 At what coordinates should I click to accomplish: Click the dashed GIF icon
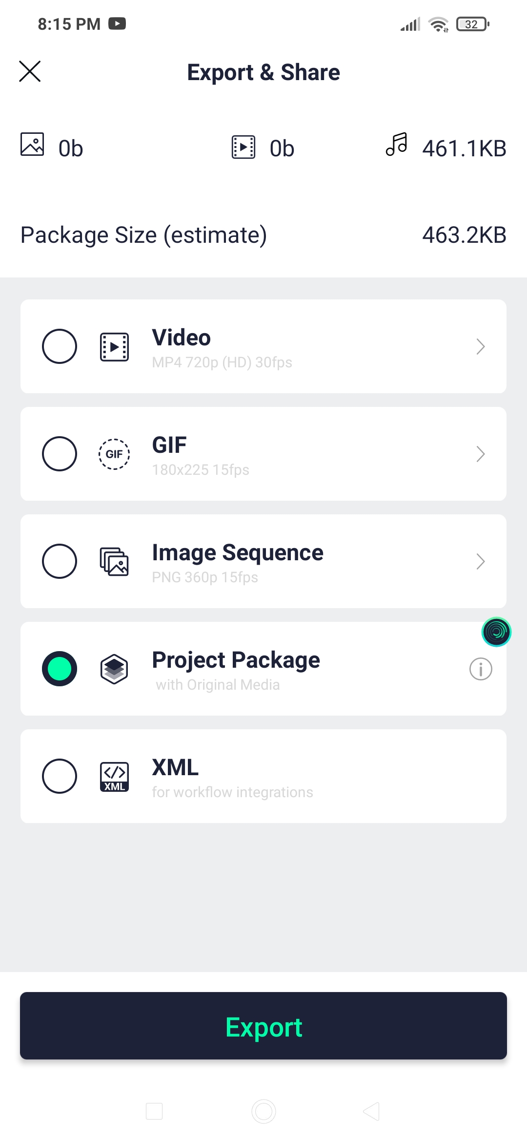[x=114, y=454]
